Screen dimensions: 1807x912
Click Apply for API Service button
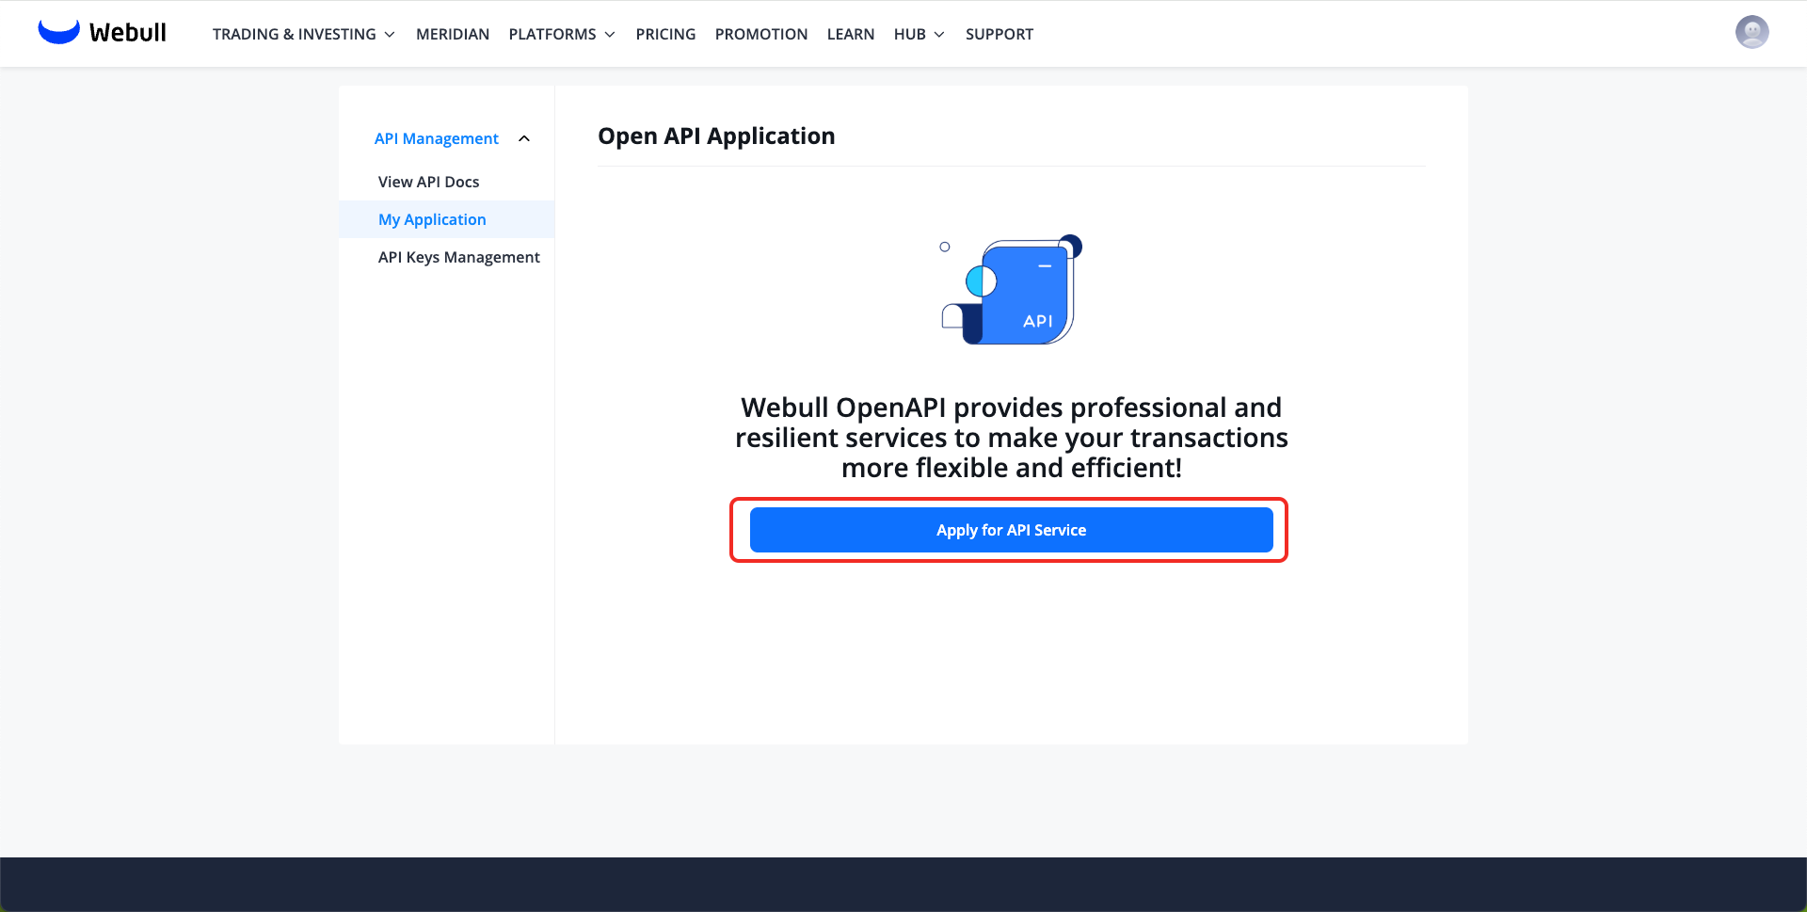1011,530
